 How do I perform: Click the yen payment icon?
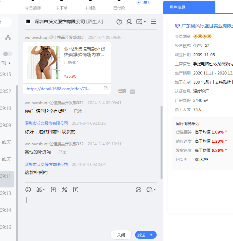(76, 189)
